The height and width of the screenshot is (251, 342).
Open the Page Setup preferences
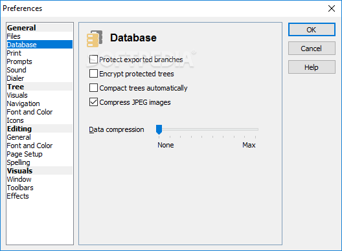click(40, 154)
